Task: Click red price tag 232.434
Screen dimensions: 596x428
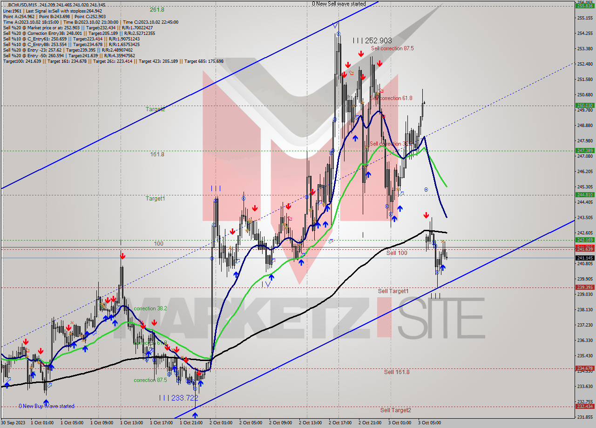Action: (x=585, y=406)
